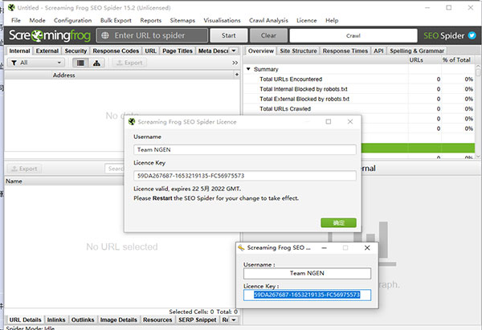Open the Reports menu
This screenshot has height=330, width=482.
[151, 20]
